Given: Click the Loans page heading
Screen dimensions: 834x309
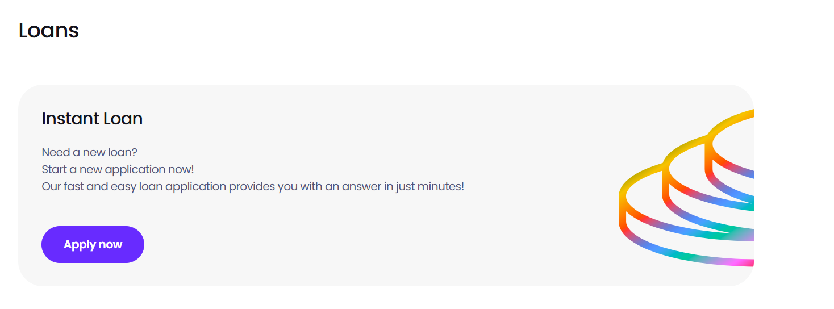Looking at the screenshot, I should pyautogui.click(x=49, y=30).
